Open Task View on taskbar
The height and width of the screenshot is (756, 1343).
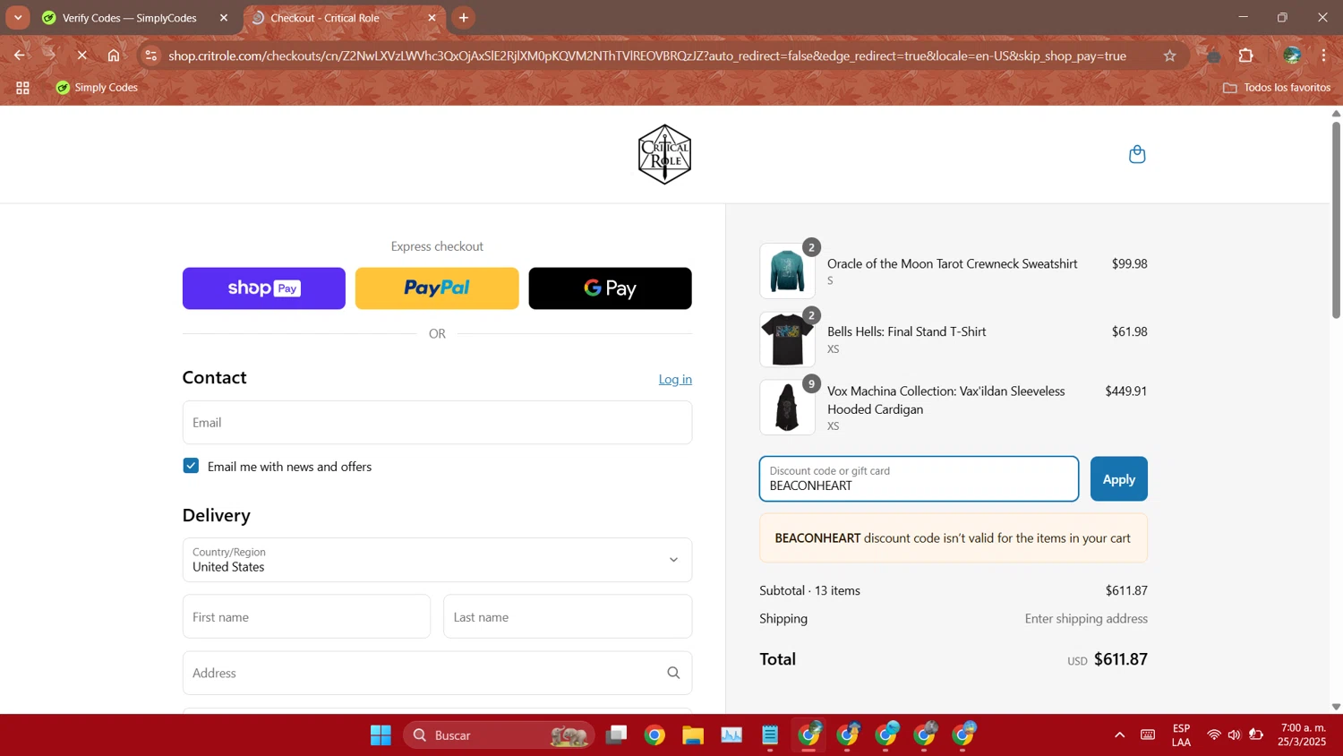[x=616, y=735]
